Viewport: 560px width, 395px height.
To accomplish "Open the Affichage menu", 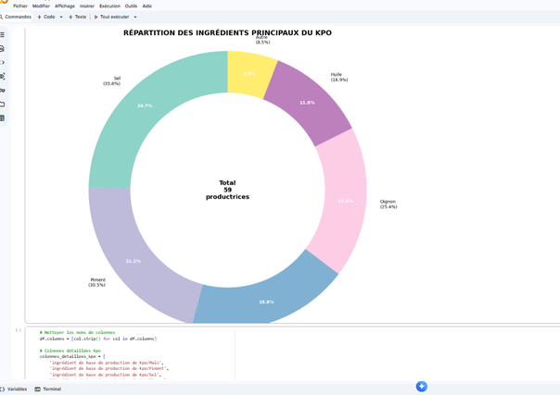I will click(x=65, y=6).
